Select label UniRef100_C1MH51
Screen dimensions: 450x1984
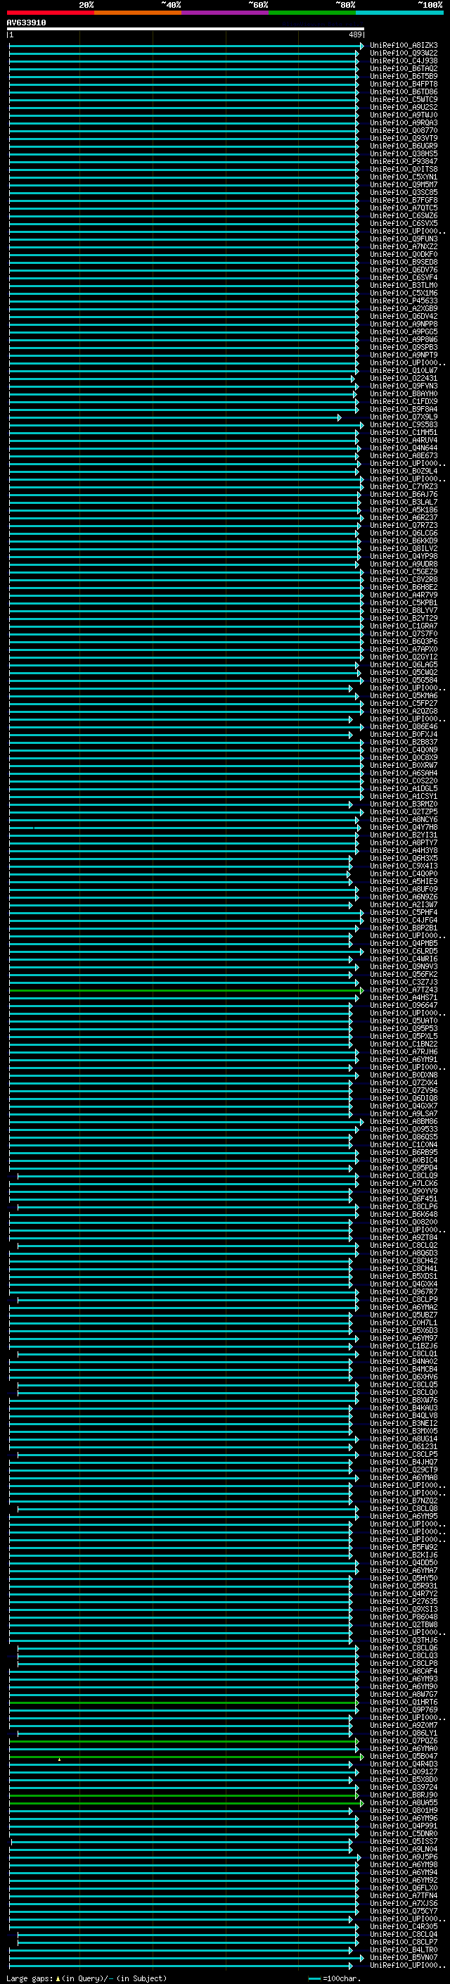[x=404, y=432]
